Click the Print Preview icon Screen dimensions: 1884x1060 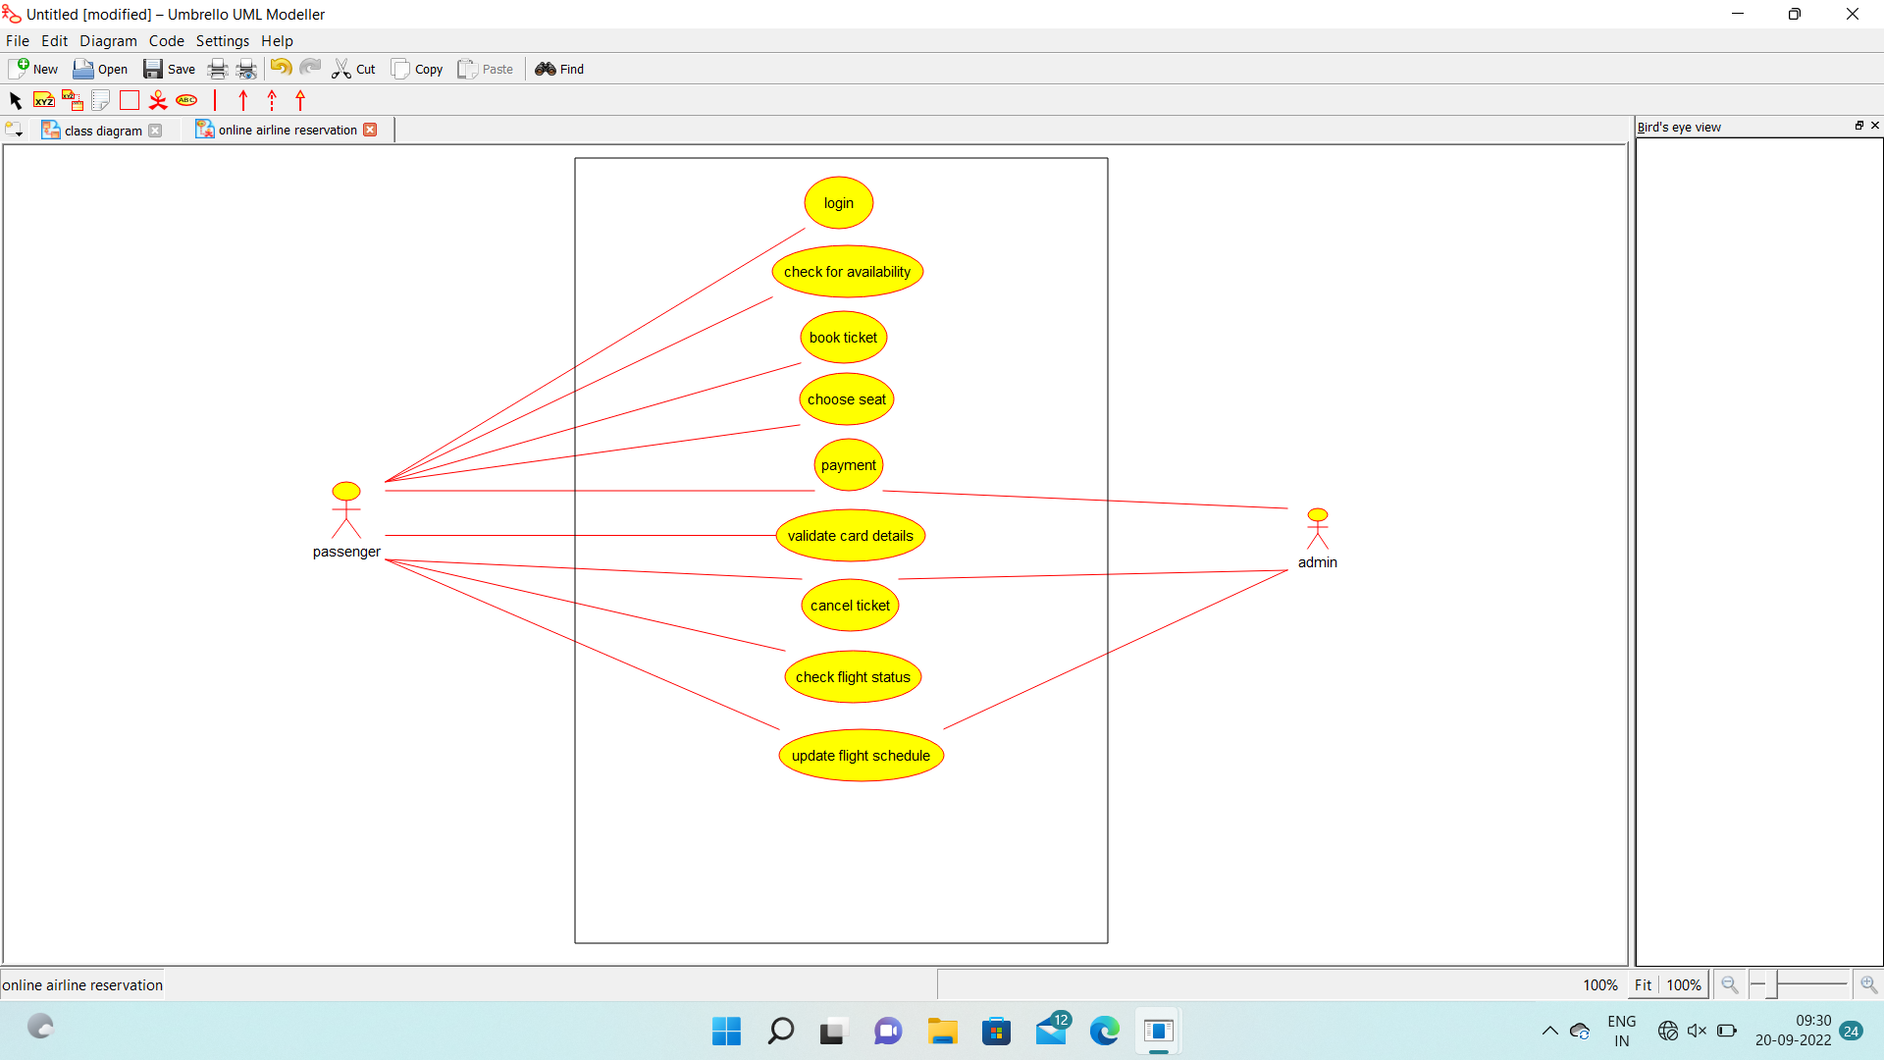coord(246,69)
